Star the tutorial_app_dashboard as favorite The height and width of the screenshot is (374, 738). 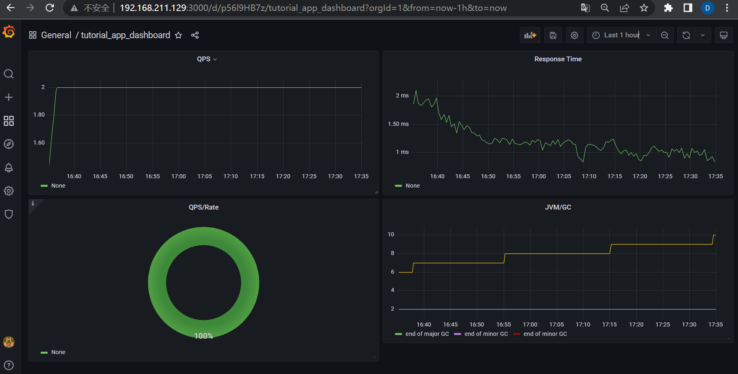point(178,35)
